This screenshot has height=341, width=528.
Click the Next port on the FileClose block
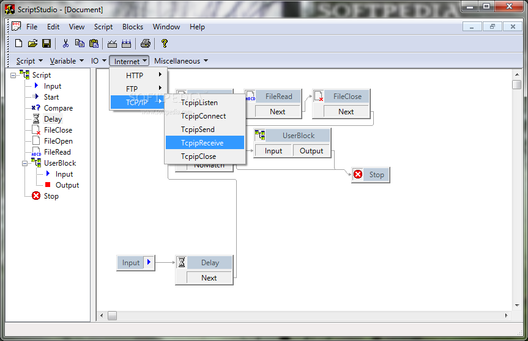pyautogui.click(x=346, y=112)
